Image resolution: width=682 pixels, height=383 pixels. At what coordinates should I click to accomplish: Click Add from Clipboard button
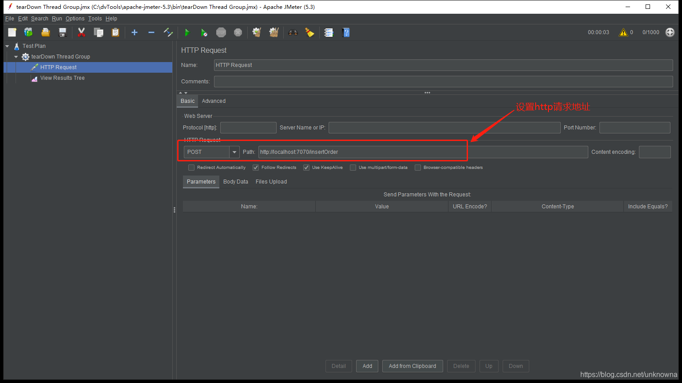point(412,366)
